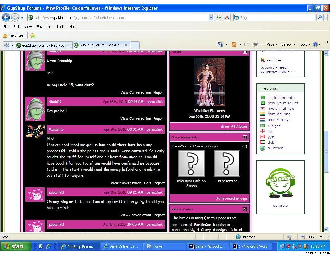The width and height of the screenshot is (330, 255).
Task: Click the Refresh page icon
Action: 219,18
